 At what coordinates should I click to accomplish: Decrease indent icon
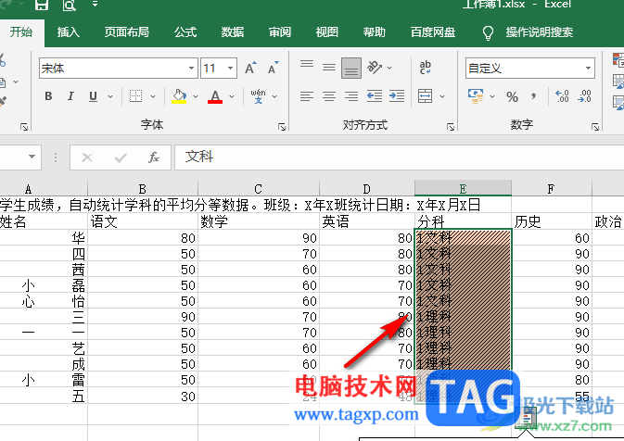pos(375,96)
